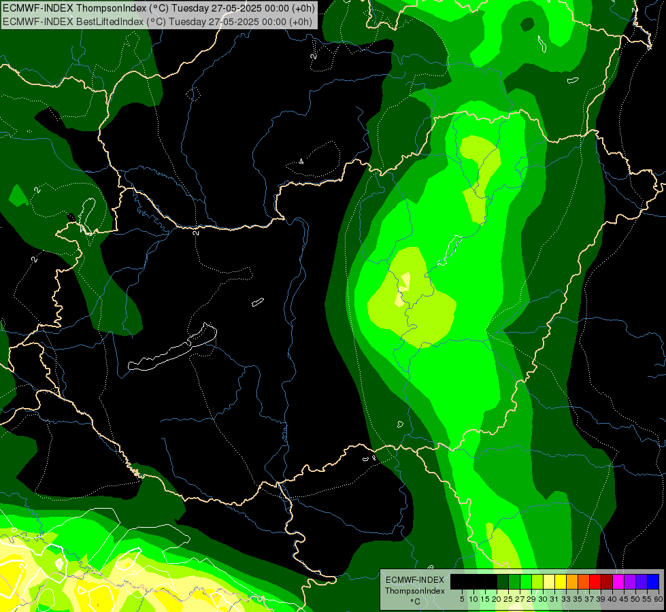666x612 pixels.
Task: Click the purple 45–50 legend swatch
Action: [x=630, y=581]
